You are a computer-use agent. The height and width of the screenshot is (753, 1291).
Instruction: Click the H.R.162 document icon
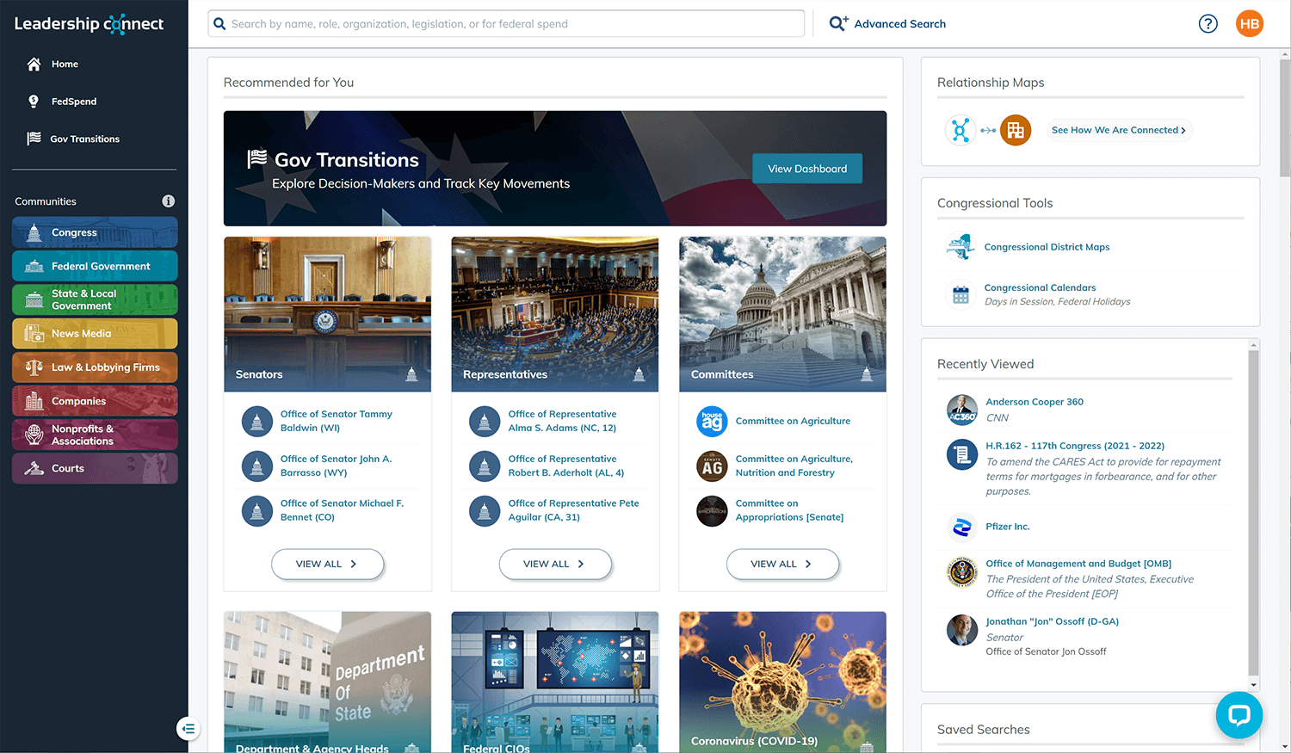[961, 454]
